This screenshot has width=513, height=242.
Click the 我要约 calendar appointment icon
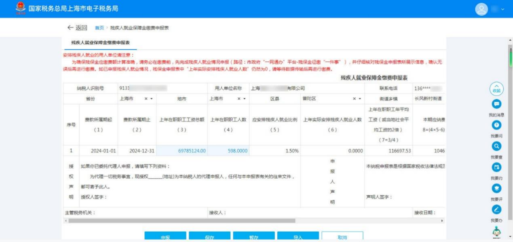[497, 167]
